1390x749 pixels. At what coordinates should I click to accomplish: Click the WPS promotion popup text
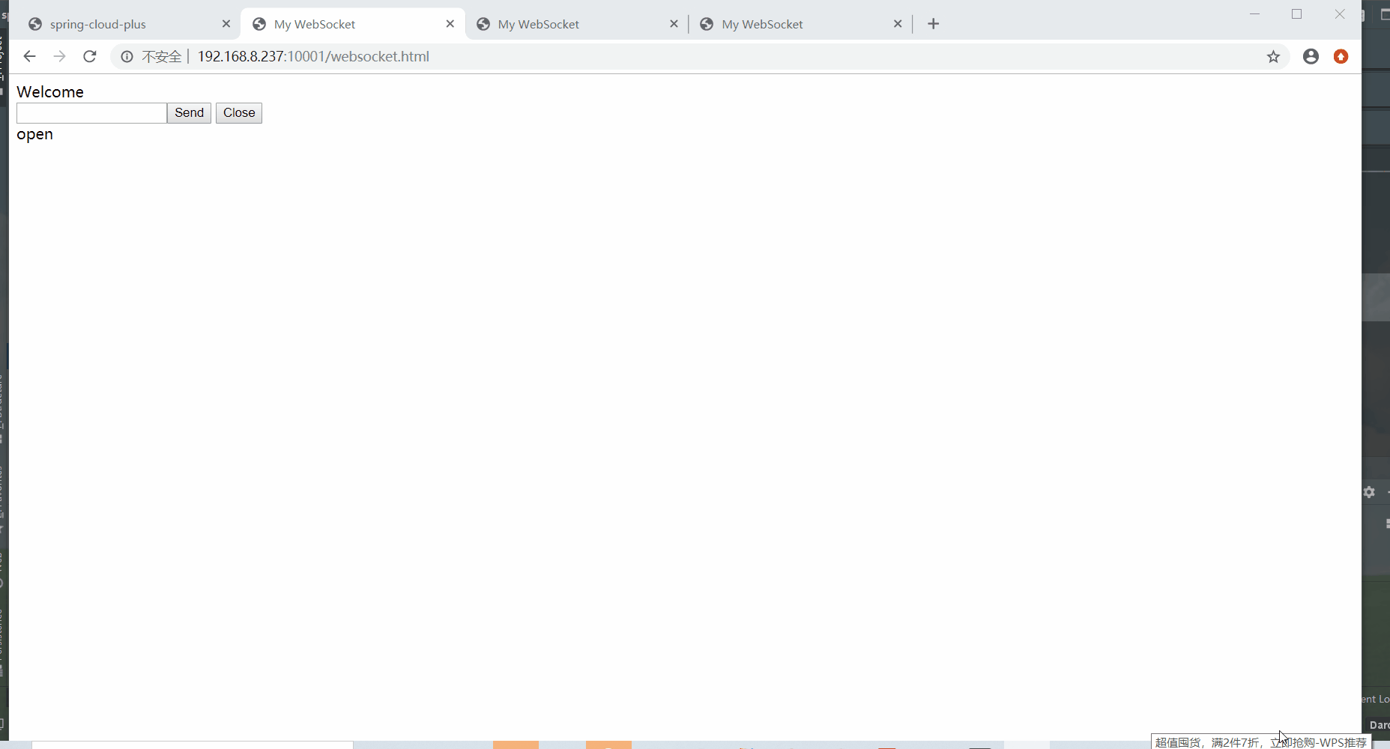1261,742
